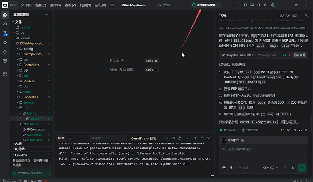Toggle the bottom panel layout

(x=252, y=5)
